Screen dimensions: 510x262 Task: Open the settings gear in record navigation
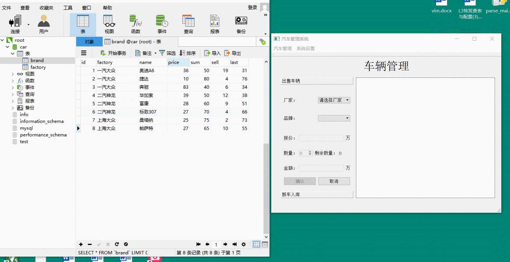[244, 244]
